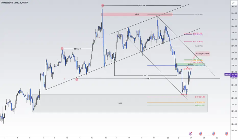Click the red swing marker on the CHoCH low

click(x=77, y=79)
